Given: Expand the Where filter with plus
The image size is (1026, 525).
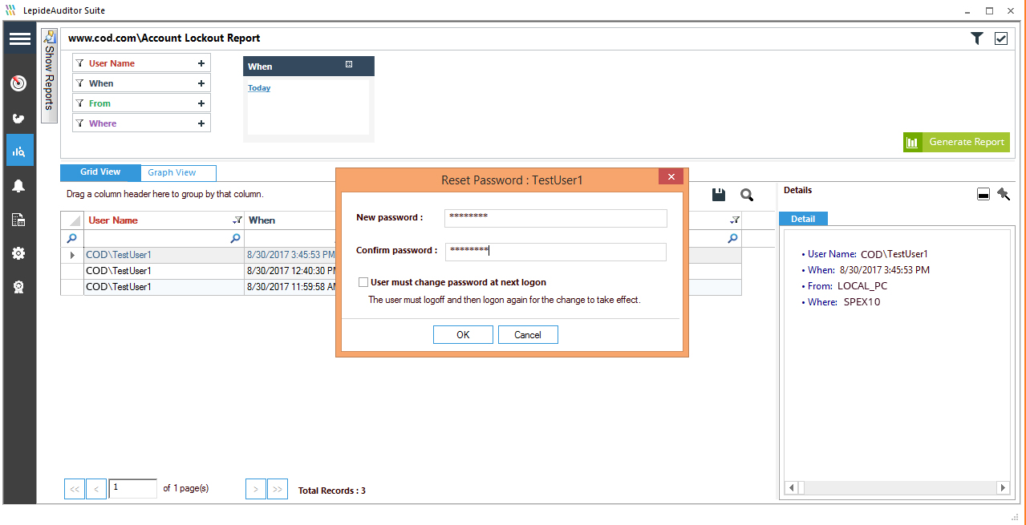Looking at the screenshot, I should tap(201, 123).
